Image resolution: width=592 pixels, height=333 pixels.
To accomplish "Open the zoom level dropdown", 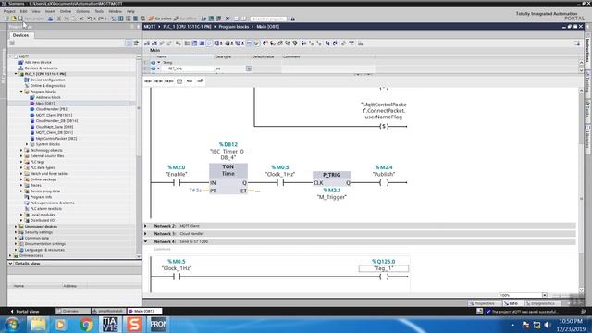I will [x=545, y=295].
